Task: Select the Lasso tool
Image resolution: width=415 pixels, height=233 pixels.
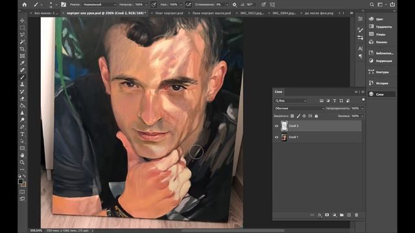Action: [22, 34]
